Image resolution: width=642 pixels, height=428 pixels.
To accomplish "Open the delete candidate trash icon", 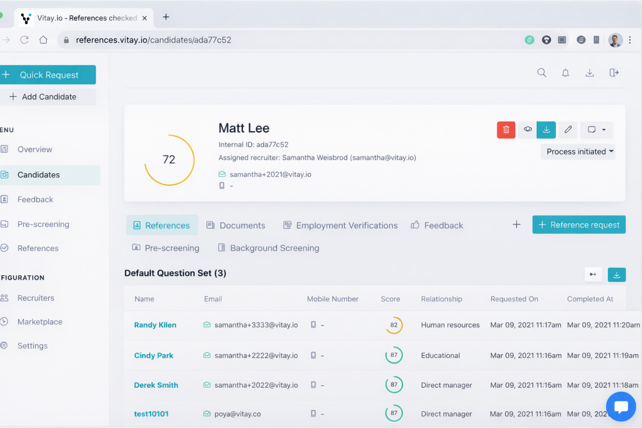I will click(x=506, y=130).
